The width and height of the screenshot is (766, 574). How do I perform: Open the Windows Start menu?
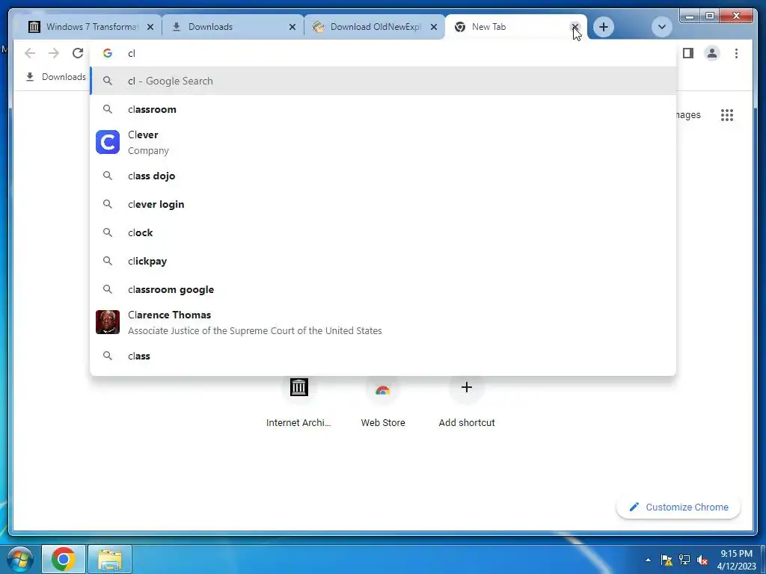pyautogui.click(x=19, y=559)
